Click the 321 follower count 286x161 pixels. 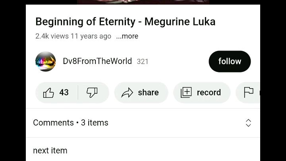143,62
